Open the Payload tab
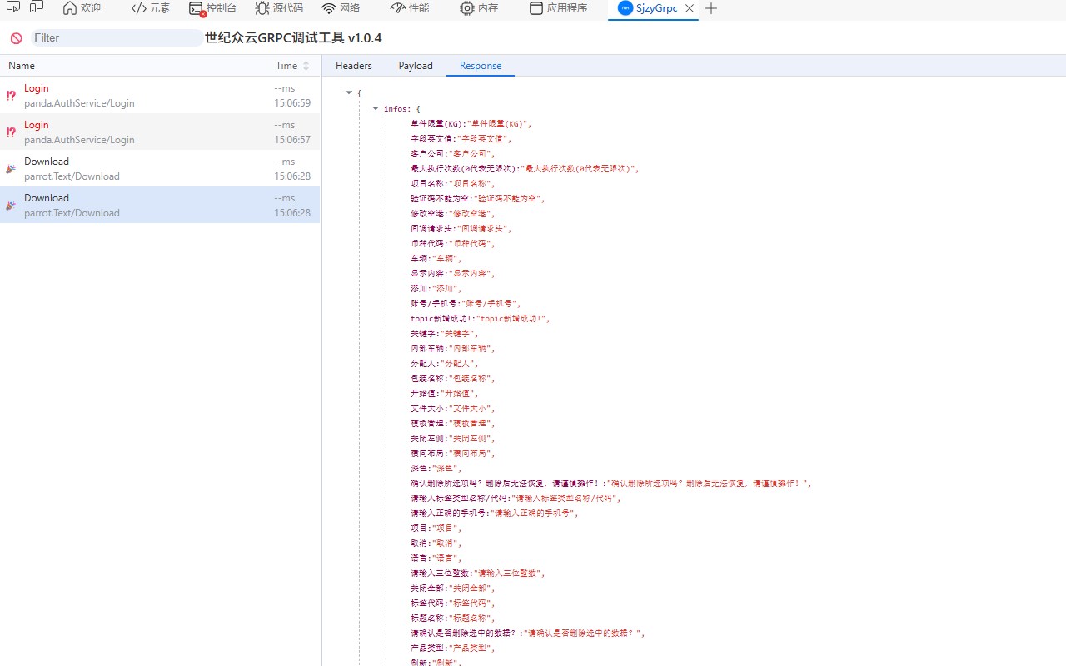This screenshot has height=666, width=1066. 416,66
